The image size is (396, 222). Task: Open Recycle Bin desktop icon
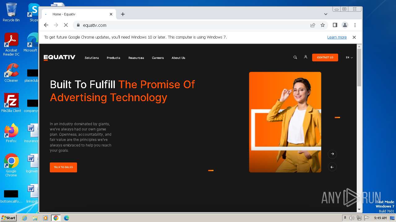(x=11, y=12)
